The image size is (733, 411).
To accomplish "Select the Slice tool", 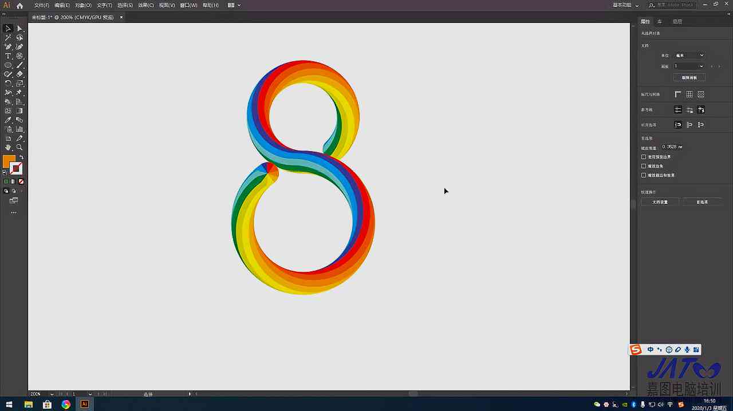I will [x=19, y=138].
